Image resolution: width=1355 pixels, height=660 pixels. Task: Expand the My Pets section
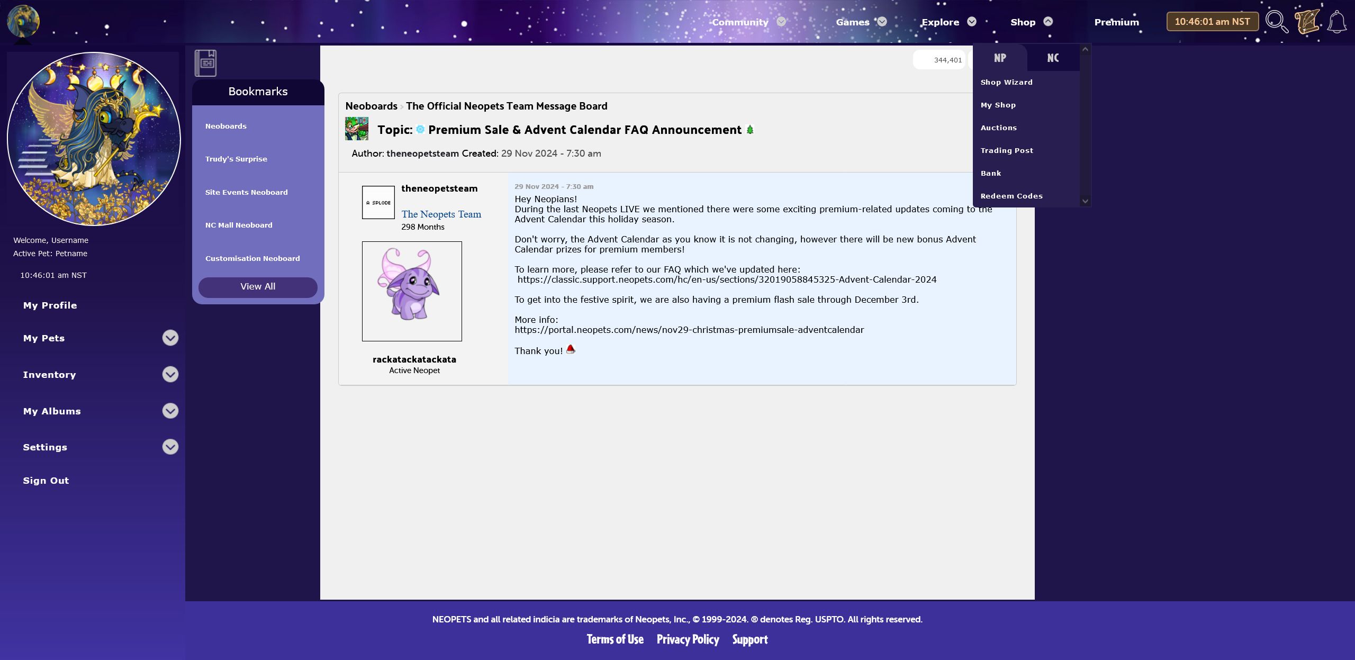click(x=171, y=338)
